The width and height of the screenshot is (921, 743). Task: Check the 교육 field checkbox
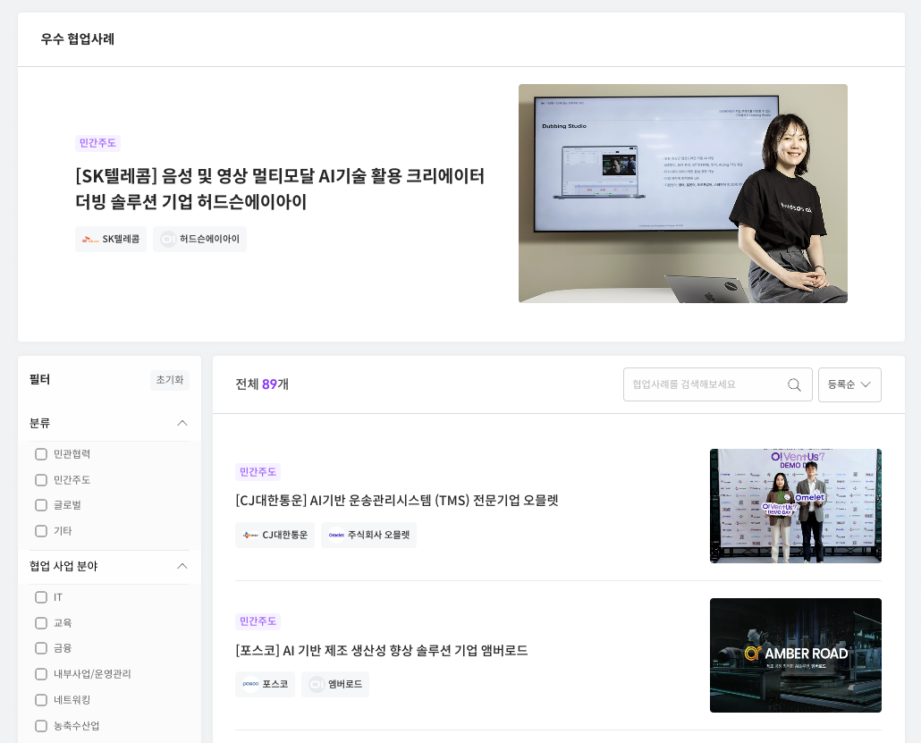click(x=41, y=622)
